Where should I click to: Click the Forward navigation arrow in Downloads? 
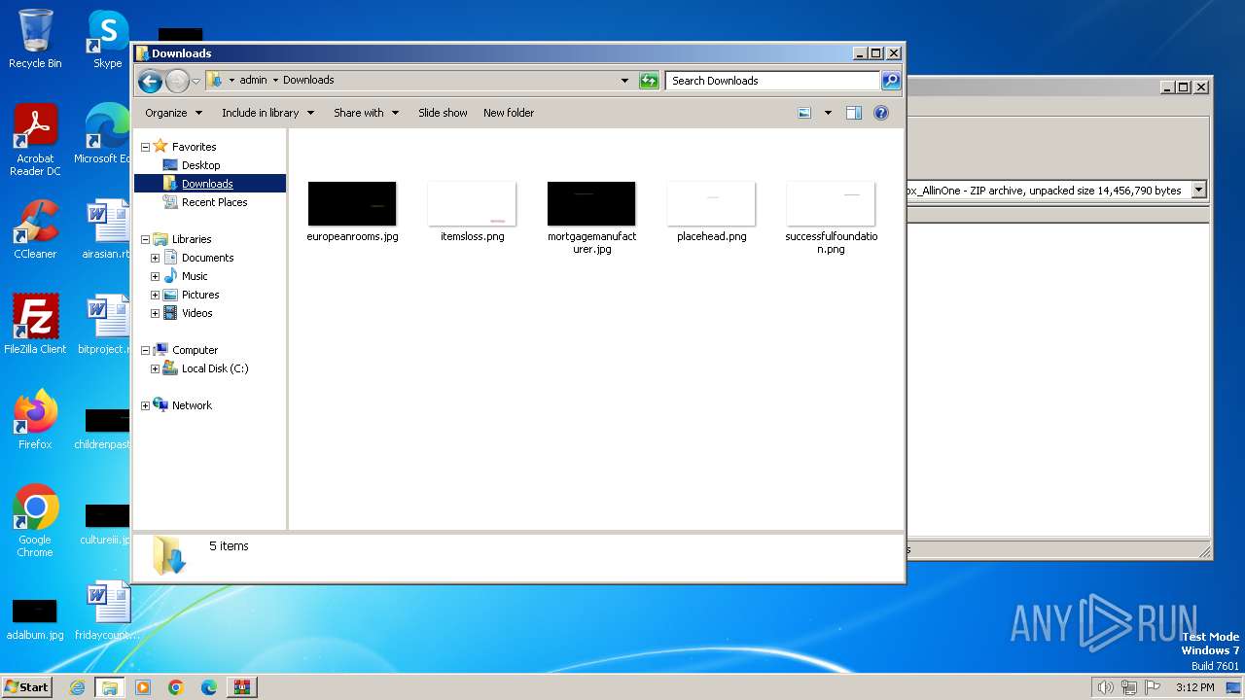click(x=177, y=81)
